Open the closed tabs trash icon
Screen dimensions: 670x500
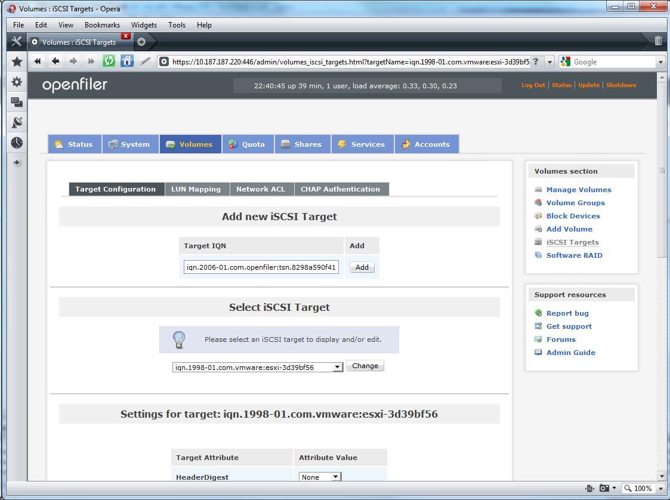tap(658, 41)
